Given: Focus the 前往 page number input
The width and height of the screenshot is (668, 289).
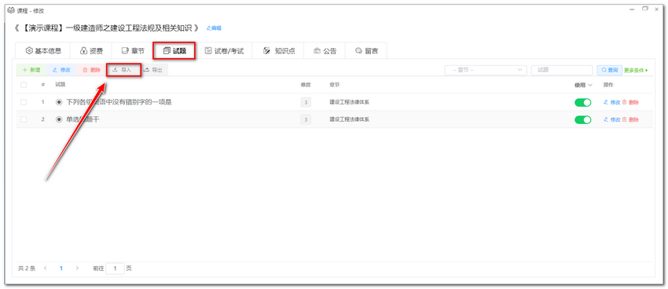Looking at the screenshot, I should 115,269.
